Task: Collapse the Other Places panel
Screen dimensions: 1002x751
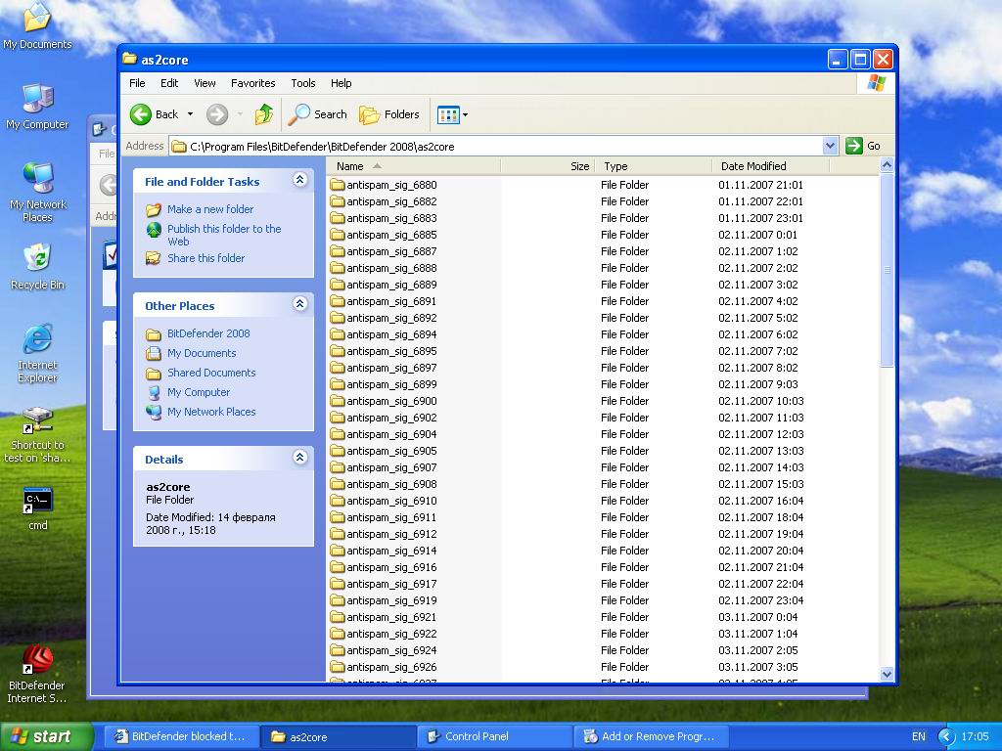Action: [299, 305]
